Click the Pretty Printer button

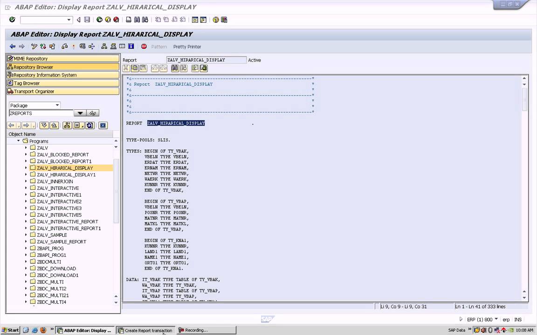[187, 47]
